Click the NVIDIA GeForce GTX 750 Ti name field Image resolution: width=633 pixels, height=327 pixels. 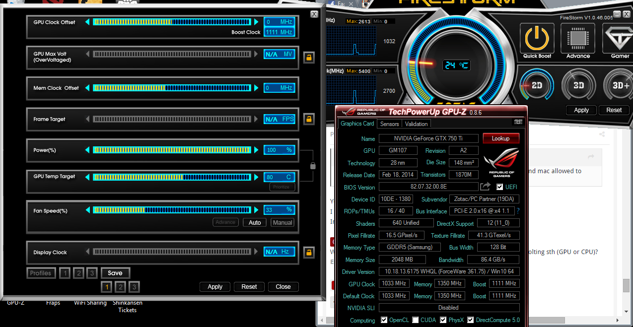click(428, 138)
